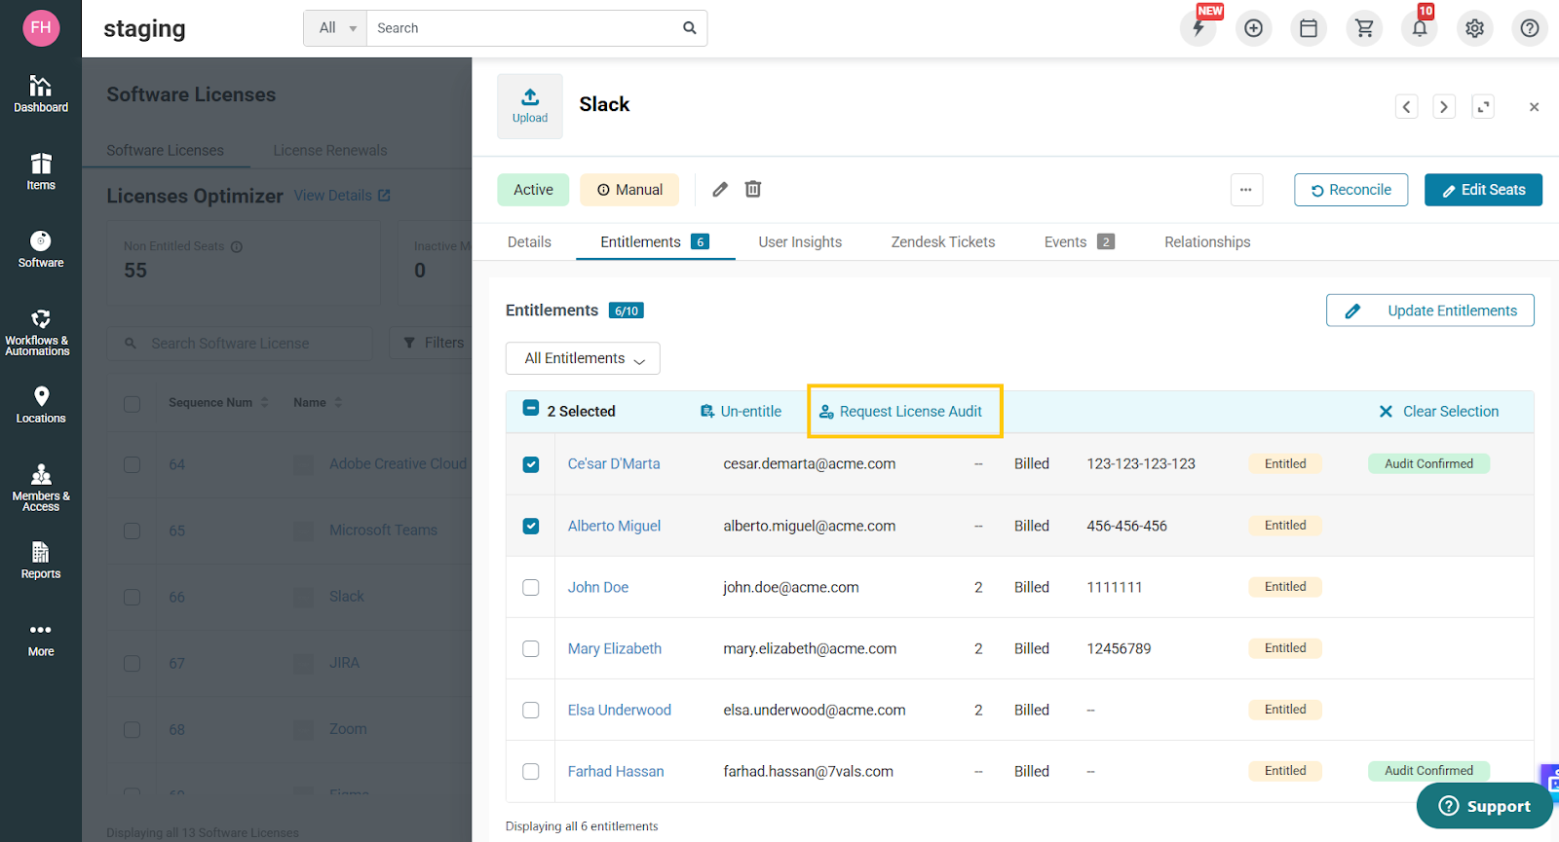Viewport: 1559px width, 842px height.
Task: Switch to License Renewals tab
Action: coord(330,150)
